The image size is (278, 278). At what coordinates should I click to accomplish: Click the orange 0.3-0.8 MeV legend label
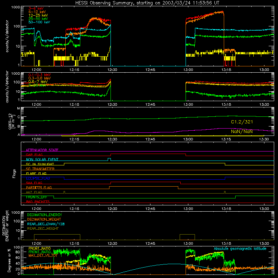click(40, 78)
